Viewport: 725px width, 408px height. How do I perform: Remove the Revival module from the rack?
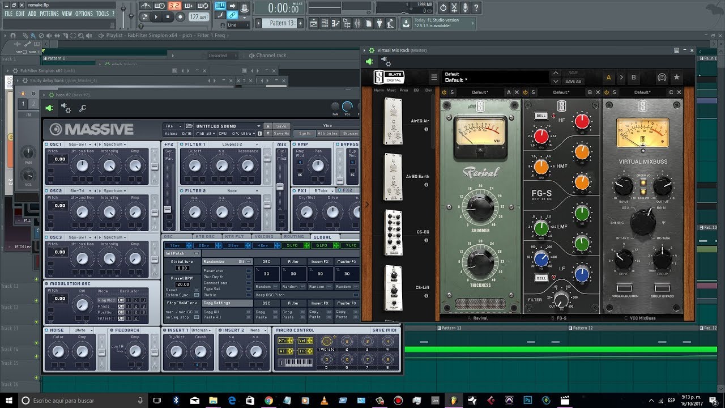516,92
